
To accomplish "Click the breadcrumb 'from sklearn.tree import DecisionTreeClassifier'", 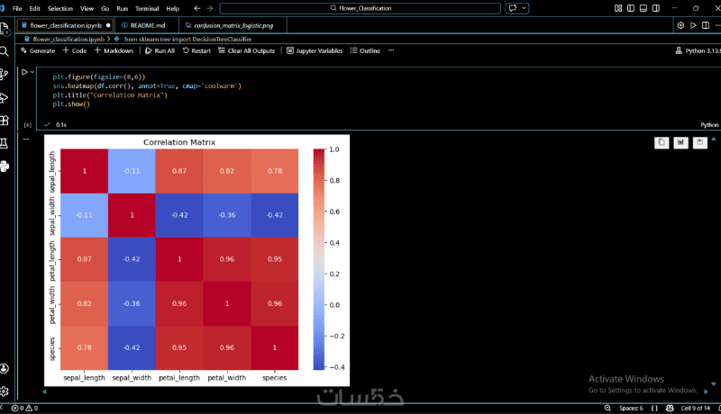I will [x=187, y=39].
